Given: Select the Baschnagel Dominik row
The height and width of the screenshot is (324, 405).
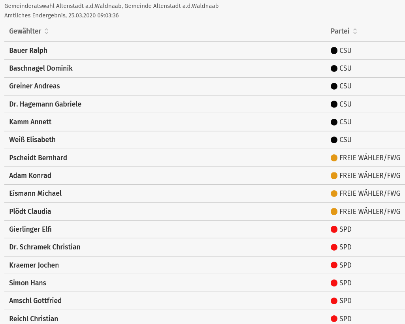Looking at the screenshot, I should [x=205, y=68].
